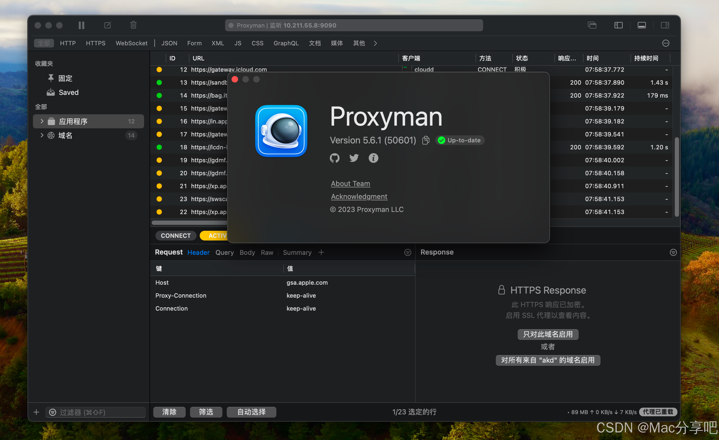This screenshot has height=440, width=719.
Task: Add new item with plus icon bottom-left
Action: click(x=36, y=412)
